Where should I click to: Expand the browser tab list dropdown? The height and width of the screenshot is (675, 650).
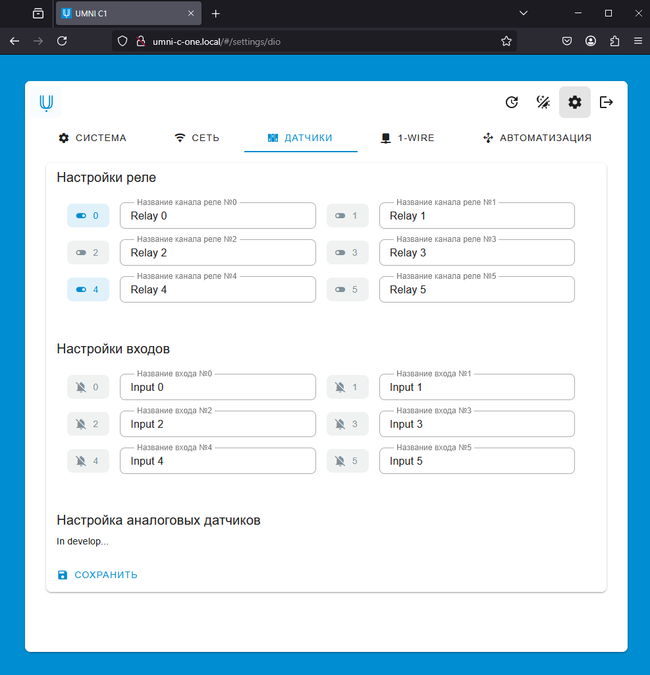(524, 13)
